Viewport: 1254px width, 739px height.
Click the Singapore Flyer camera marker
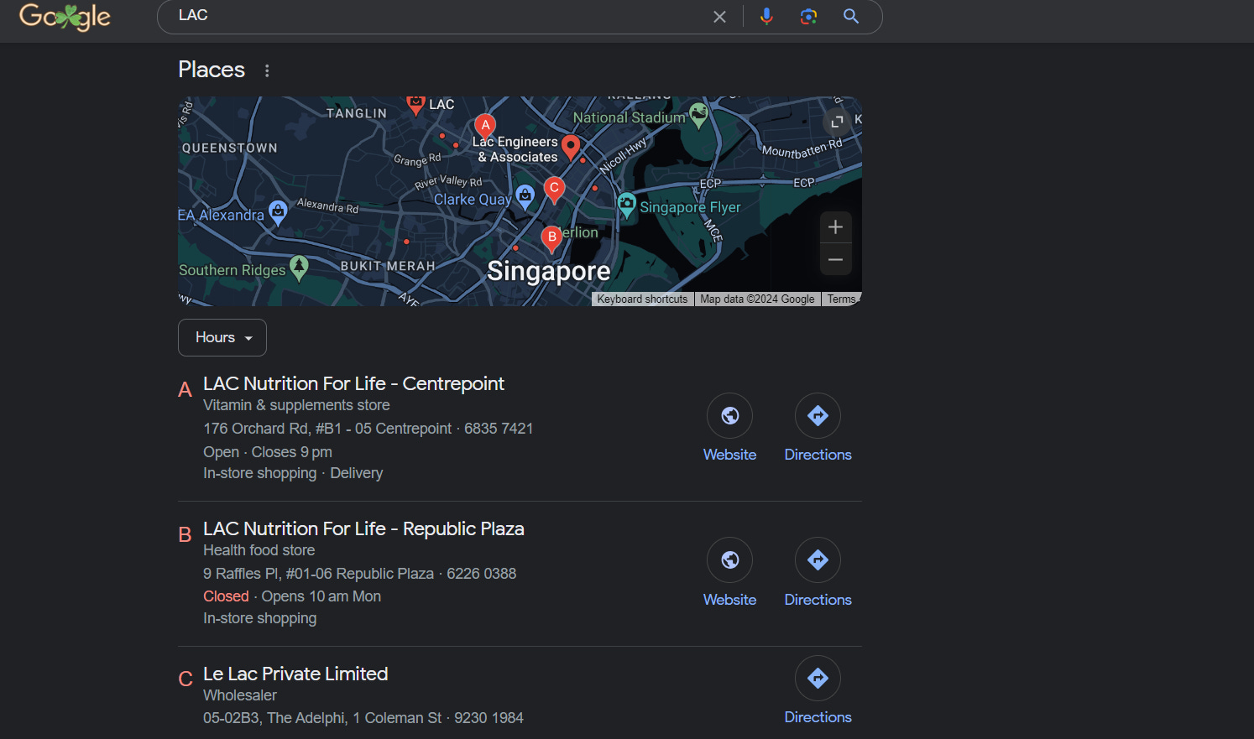[626, 205]
